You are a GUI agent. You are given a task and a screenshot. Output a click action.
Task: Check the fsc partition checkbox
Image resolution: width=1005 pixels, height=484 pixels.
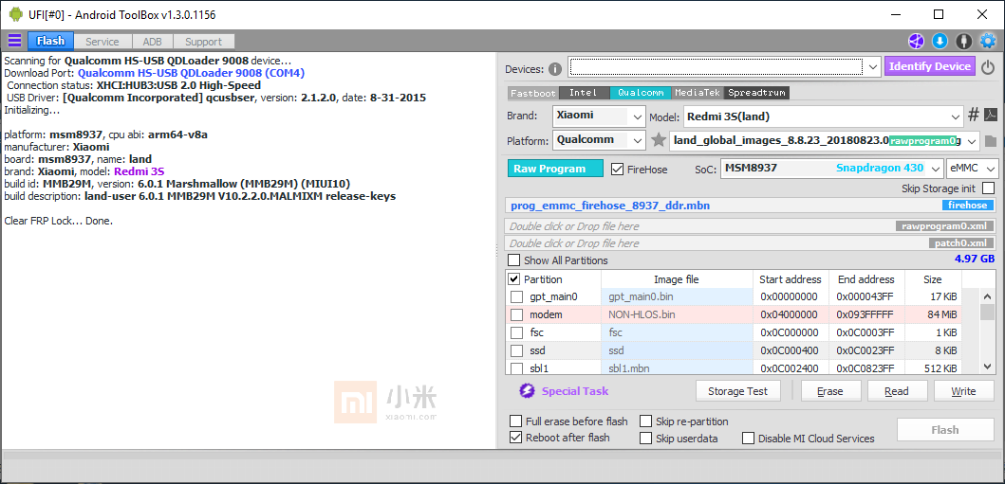coord(516,332)
